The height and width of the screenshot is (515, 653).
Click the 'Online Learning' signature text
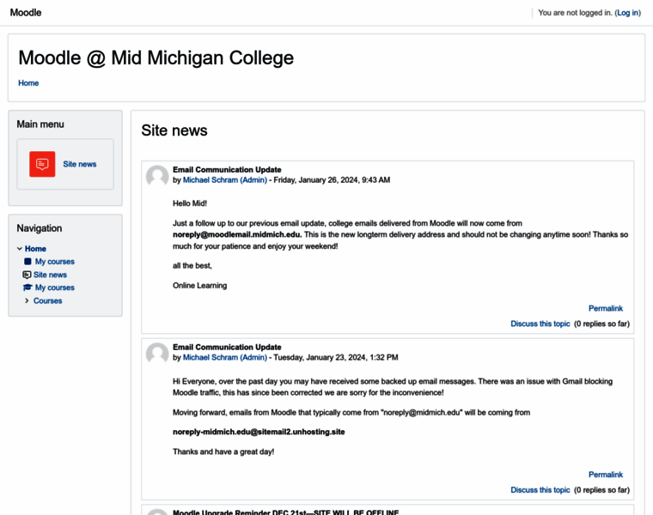200,285
